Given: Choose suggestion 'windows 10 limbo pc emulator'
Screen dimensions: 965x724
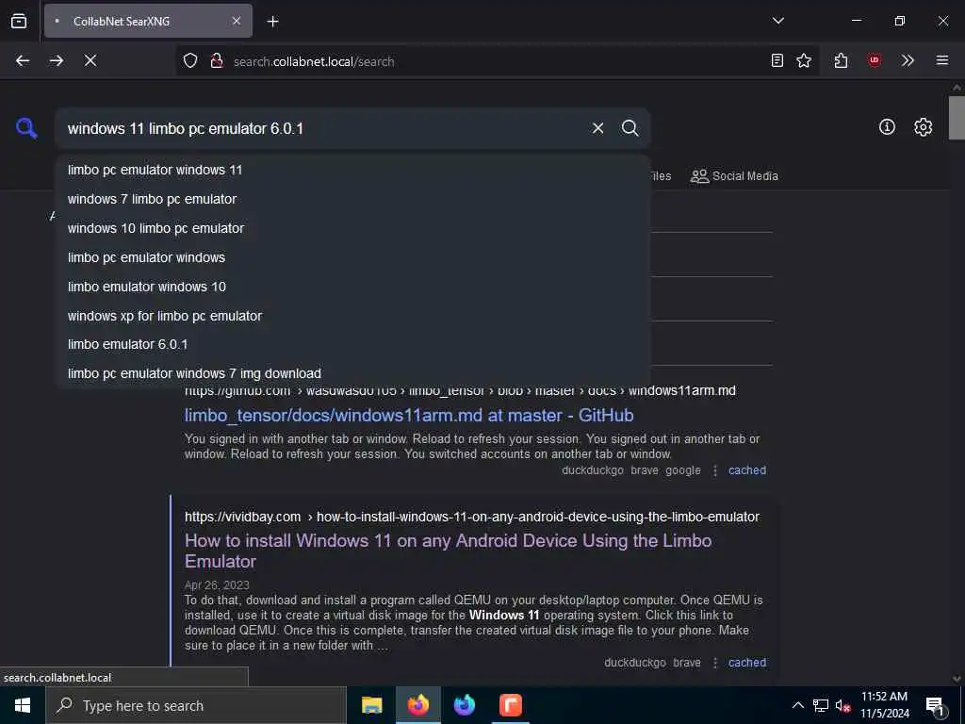Looking at the screenshot, I should (x=352, y=228).
